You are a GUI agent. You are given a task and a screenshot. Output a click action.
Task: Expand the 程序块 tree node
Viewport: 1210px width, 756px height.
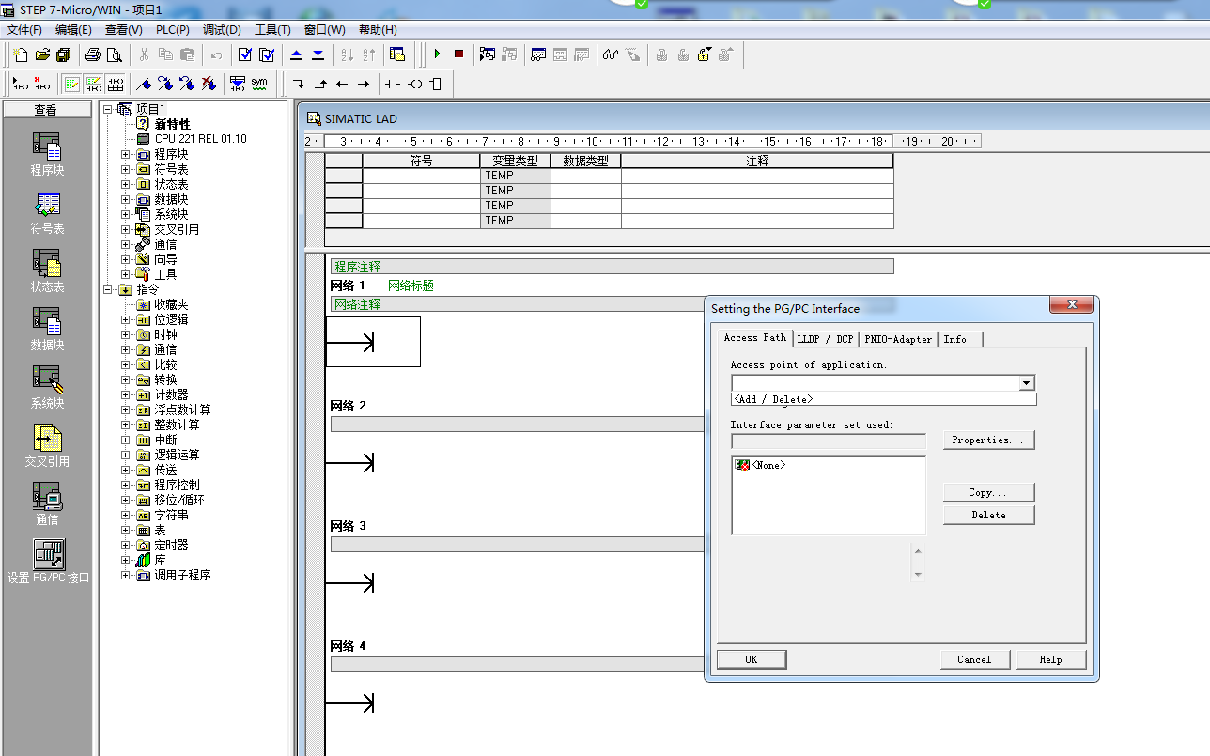(126, 154)
